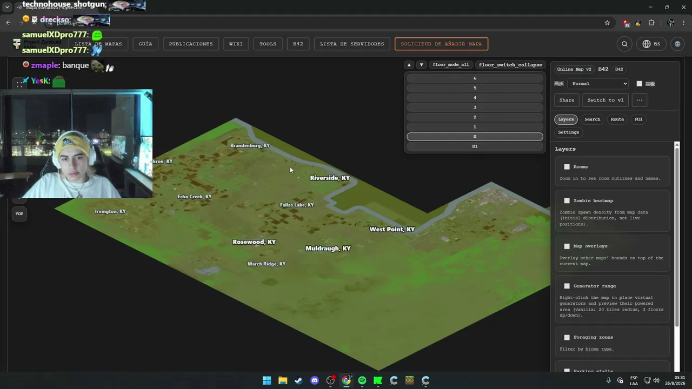Viewport: 692px width, 389px height.
Task: Select floor 6 in the floor list
Action: pos(475,78)
